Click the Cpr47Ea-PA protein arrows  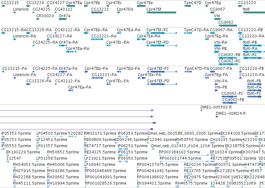point(70,90)
